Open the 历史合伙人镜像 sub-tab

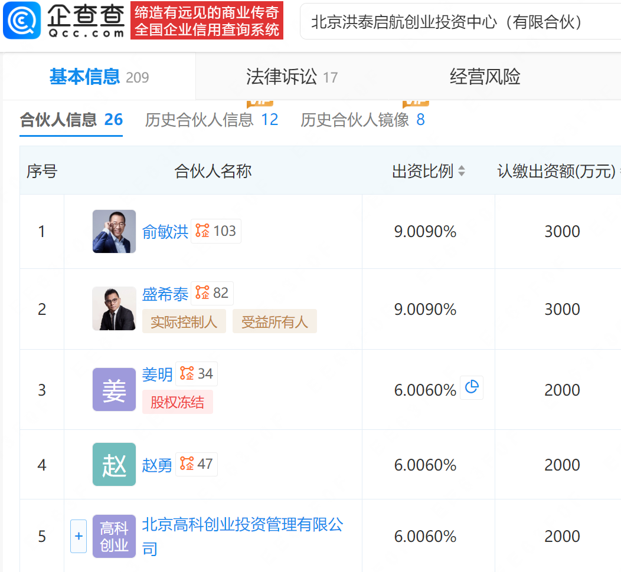362,120
